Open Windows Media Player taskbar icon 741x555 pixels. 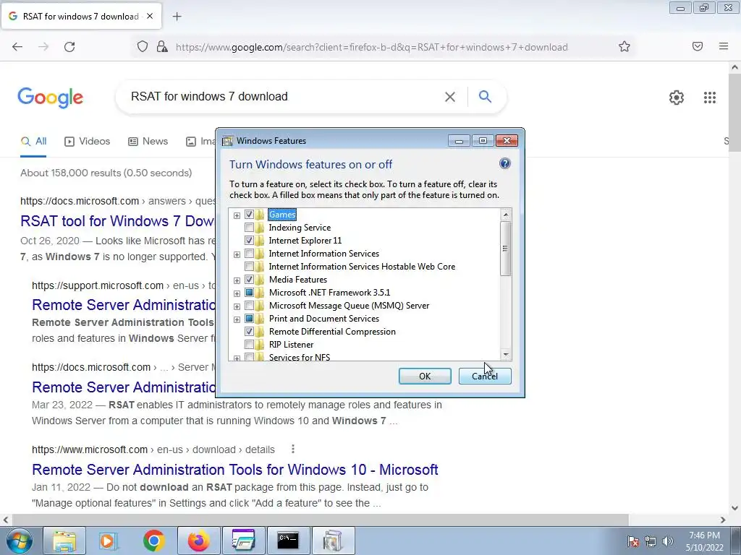109,541
